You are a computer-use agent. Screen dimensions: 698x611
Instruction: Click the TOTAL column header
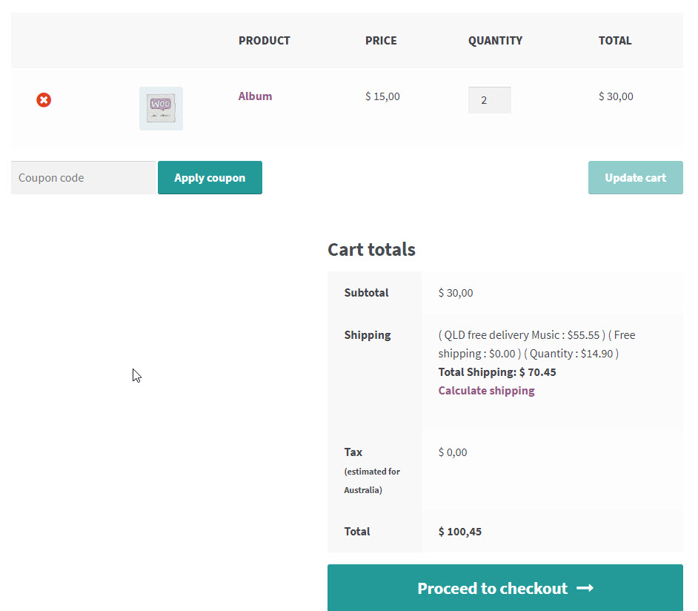click(615, 41)
